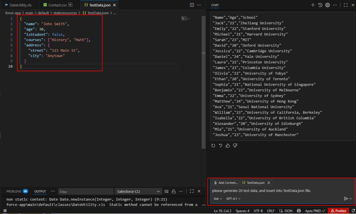Open the GPT-4.1 model picker
The image size is (356, 214).
click(233, 199)
